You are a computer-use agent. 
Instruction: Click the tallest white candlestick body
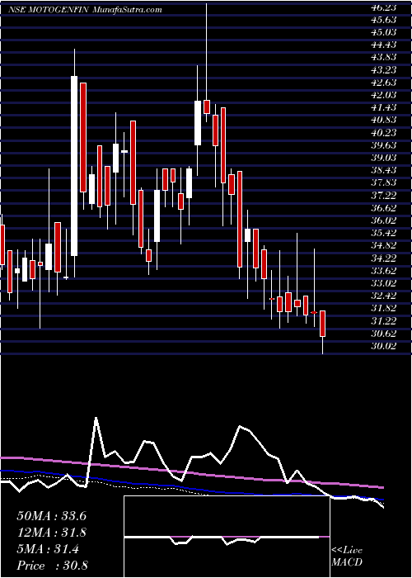point(74,166)
